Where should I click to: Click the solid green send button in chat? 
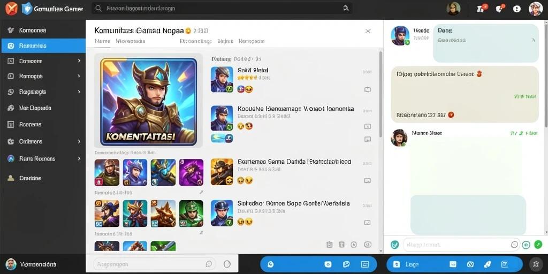(x=538, y=245)
